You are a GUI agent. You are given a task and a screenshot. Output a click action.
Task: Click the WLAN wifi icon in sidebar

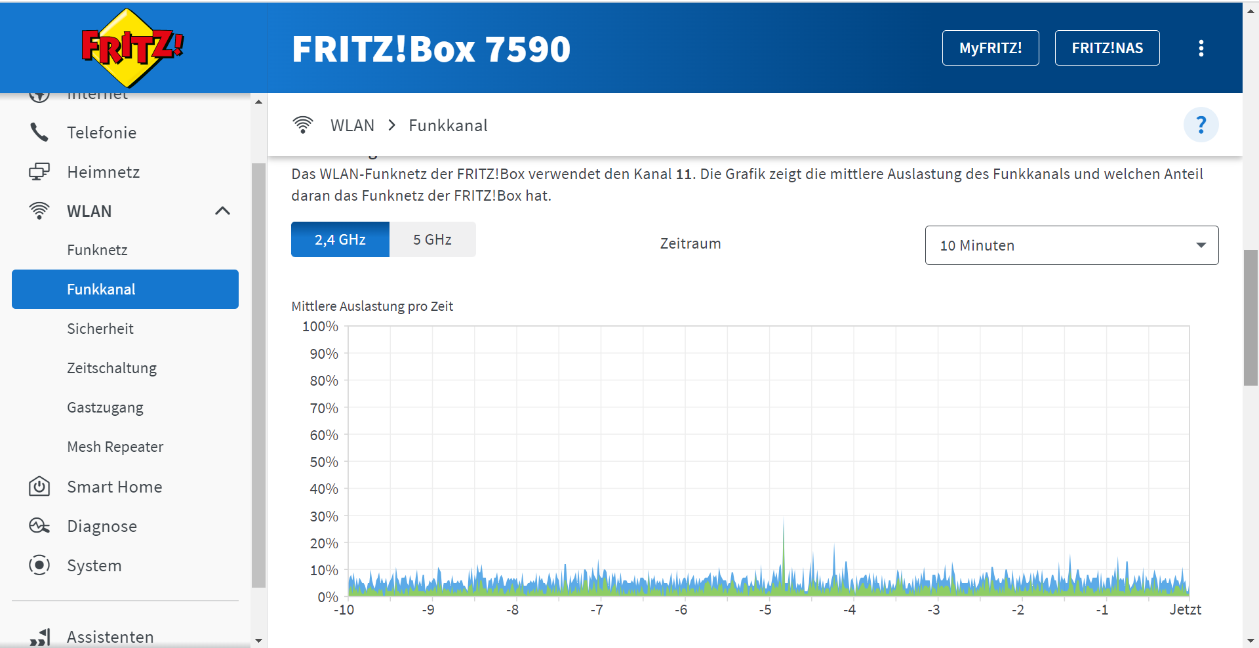coord(39,211)
